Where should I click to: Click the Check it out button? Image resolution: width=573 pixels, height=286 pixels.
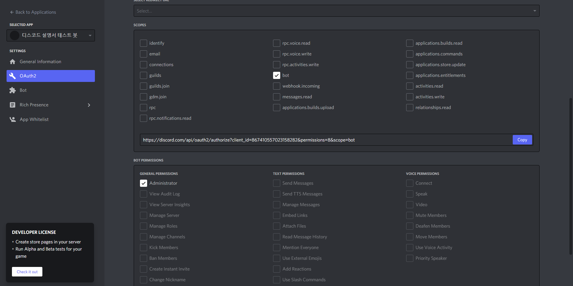tap(27, 272)
